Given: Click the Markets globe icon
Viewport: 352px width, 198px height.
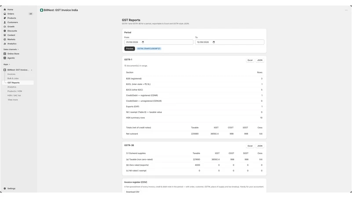Looking at the screenshot, I should click(5, 39).
